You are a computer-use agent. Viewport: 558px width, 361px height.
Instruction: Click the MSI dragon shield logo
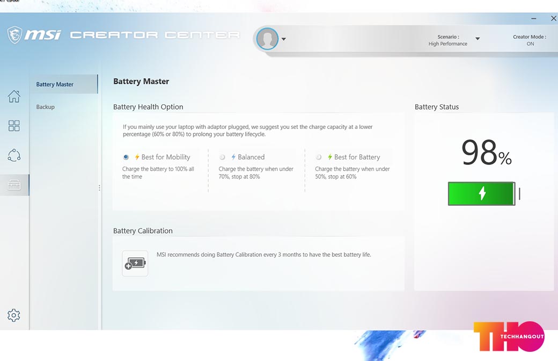click(14, 35)
